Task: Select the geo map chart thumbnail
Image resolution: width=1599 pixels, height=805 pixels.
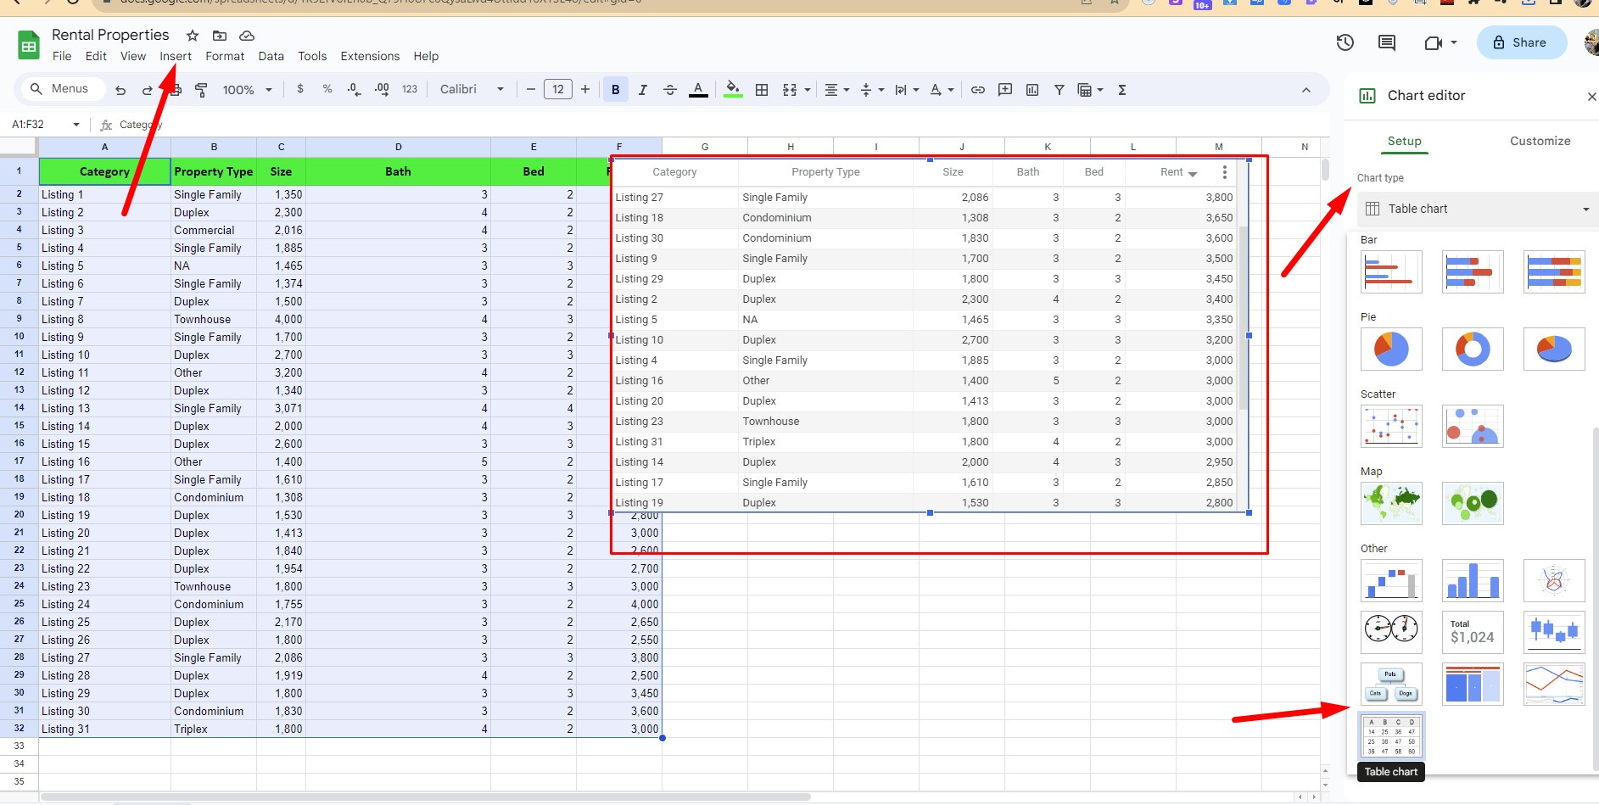Action: (x=1391, y=503)
